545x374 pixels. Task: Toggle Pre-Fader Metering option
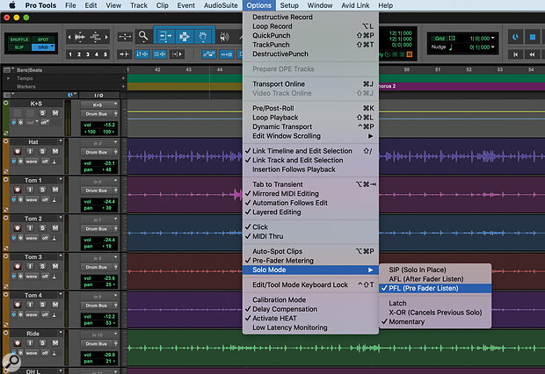[x=310, y=261]
